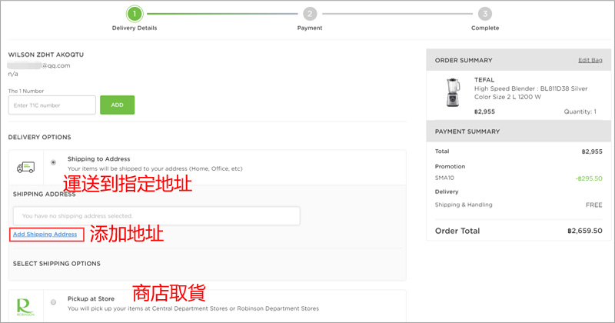The height and width of the screenshot is (323, 615).
Task: Click the empty shipping address selection box
Action: coord(156,215)
